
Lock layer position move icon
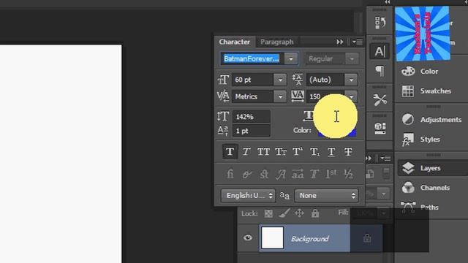299,213
